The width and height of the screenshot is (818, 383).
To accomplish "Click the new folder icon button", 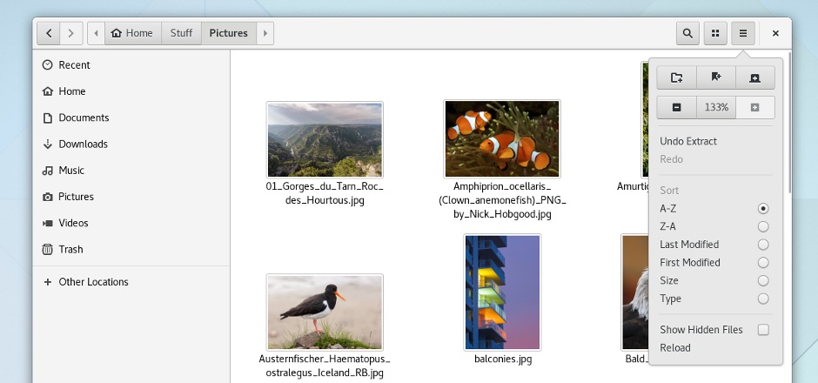I will pos(676,77).
